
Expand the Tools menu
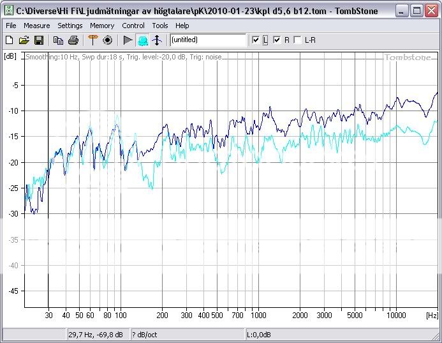[160, 26]
